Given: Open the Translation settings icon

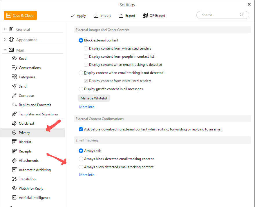Looking at the screenshot, I should (14, 179).
